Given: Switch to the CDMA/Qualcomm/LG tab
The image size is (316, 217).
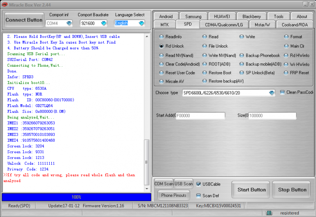Looking at the screenshot, I should click(x=223, y=25).
